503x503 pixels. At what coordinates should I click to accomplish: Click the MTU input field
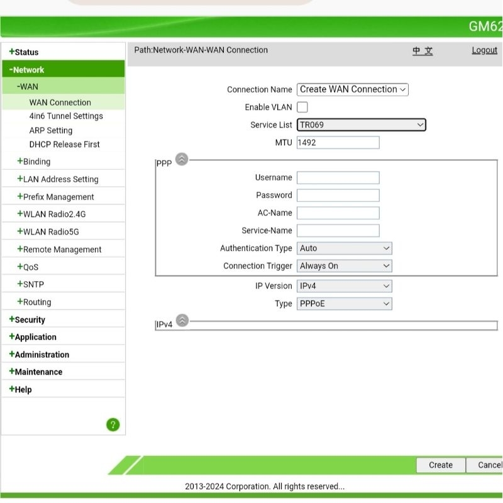[x=338, y=143]
